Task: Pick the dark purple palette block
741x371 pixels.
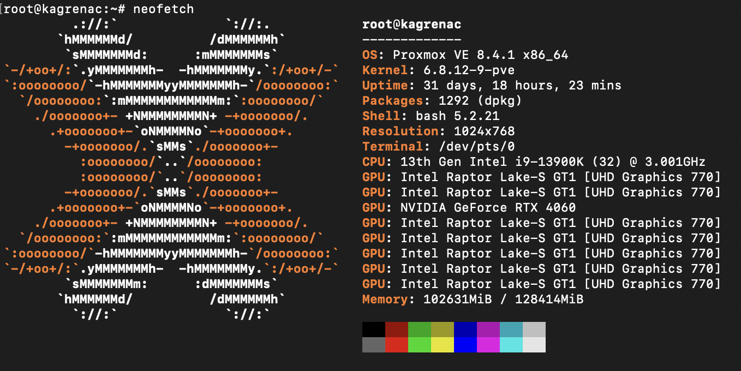Action: point(488,330)
